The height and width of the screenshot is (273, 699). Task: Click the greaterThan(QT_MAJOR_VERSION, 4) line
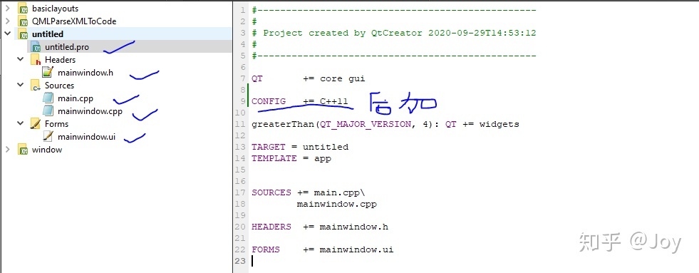[x=385, y=124]
